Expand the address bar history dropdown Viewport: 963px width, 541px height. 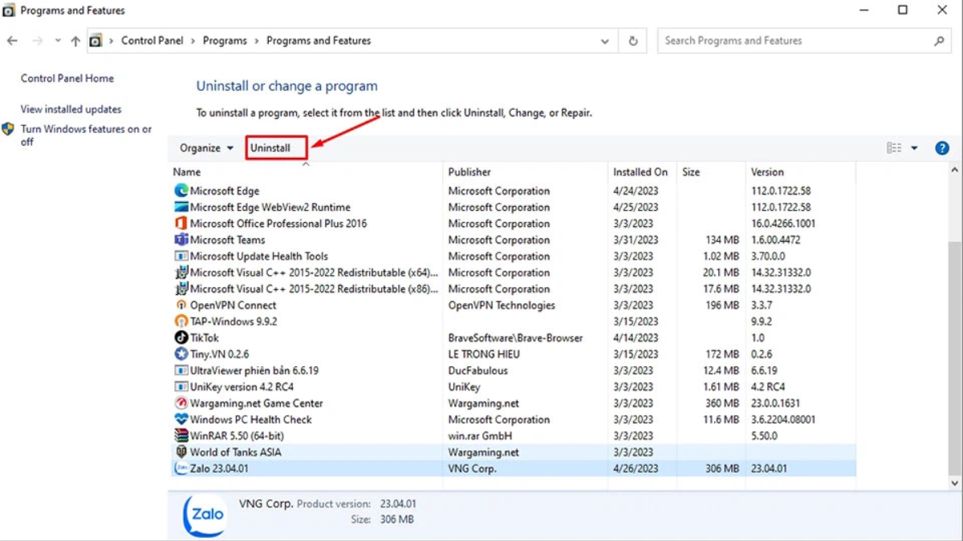(605, 41)
